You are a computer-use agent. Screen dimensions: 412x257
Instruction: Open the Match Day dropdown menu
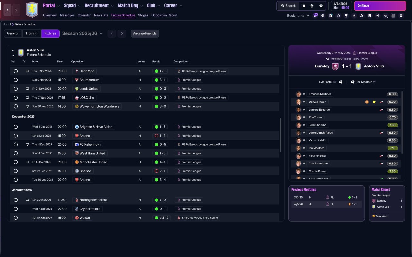(130, 5)
